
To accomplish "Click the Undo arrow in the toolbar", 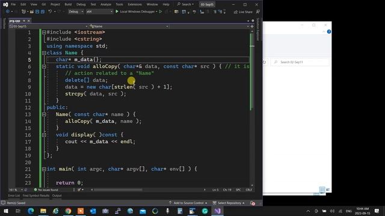I will 50,11.
